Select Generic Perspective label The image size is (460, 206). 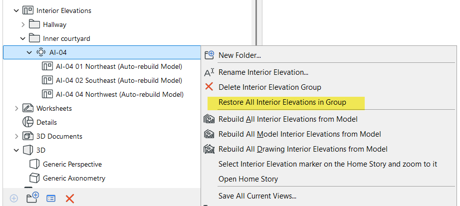pyautogui.click(x=72, y=164)
